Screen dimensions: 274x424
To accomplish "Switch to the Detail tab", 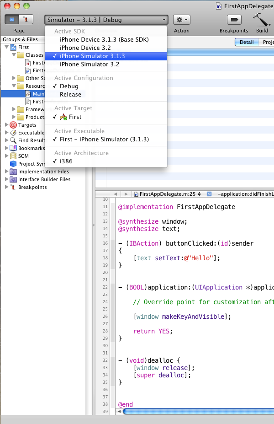I will click(247, 42).
